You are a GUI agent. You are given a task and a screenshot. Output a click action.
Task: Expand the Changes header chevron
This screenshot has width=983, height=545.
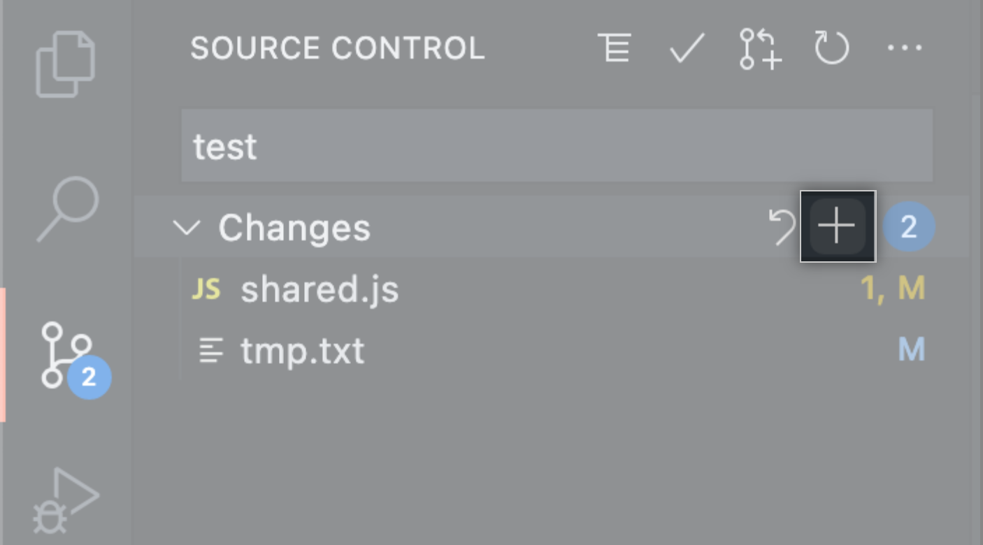tap(187, 228)
